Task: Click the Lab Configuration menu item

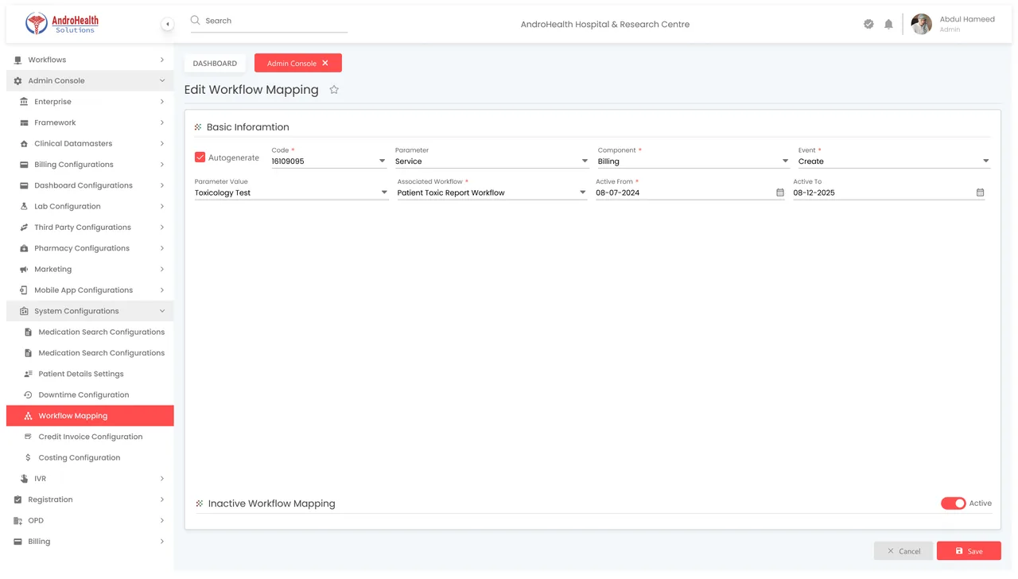Action: point(90,207)
